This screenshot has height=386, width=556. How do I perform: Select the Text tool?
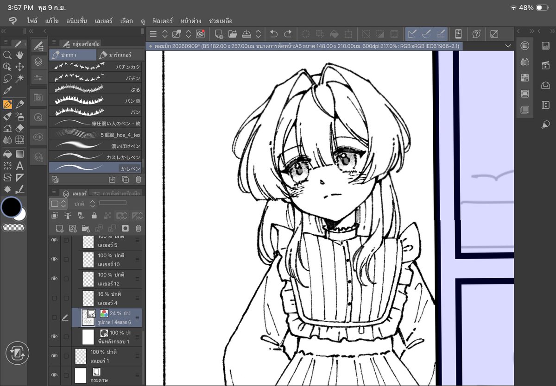pyautogui.click(x=20, y=166)
